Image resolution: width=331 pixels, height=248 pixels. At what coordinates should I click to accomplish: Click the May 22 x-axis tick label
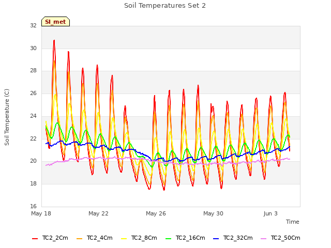98,213
